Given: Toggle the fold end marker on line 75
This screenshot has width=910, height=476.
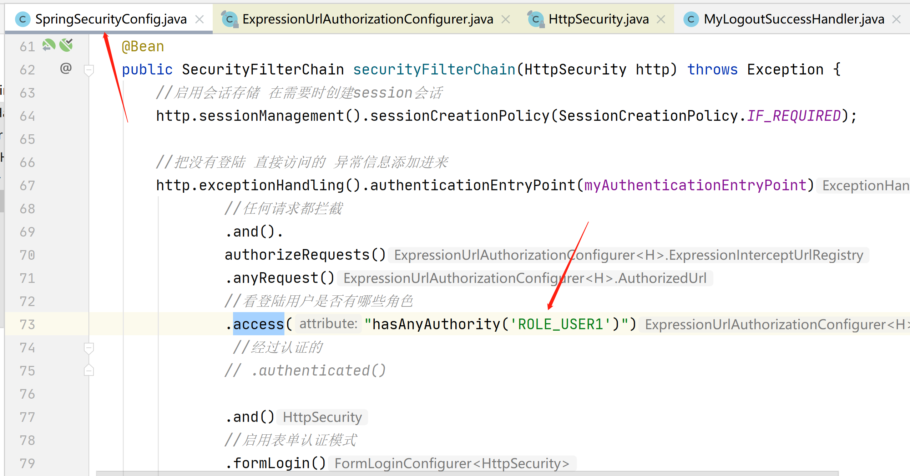Looking at the screenshot, I should pos(89,371).
